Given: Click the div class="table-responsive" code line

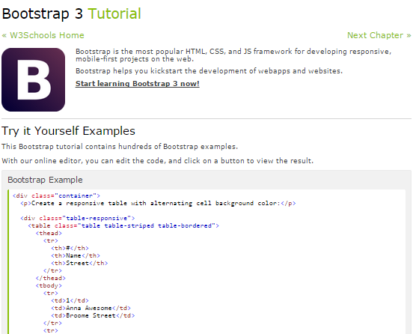Looking at the screenshot, I should [x=78, y=218].
